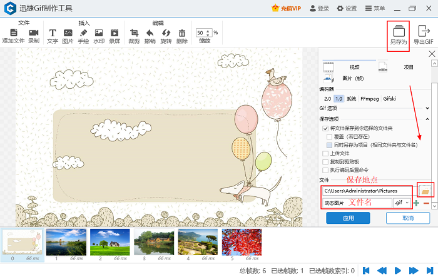Click the 取消 cancel button
The height and width of the screenshot is (277, 438).
(x=408, y=218)
